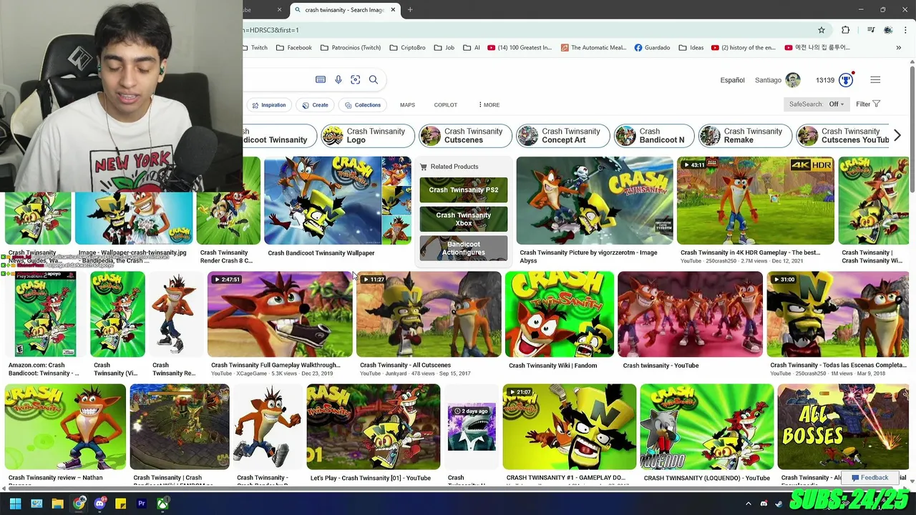Expand the MORE search categories menu
The height and width of the screenshot is (515, 916).
[x=489, y=105]
